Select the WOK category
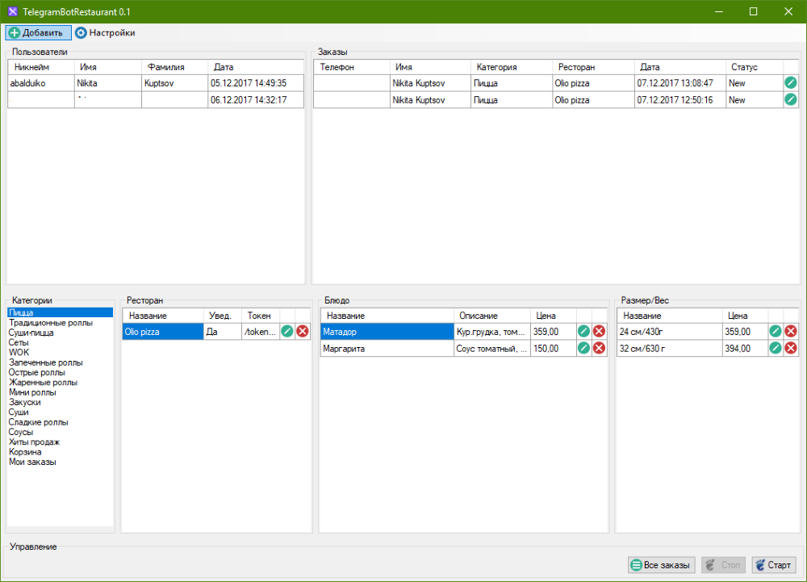Image resolution: width=807 pixels, height=582 pixels. coord(19,352)
